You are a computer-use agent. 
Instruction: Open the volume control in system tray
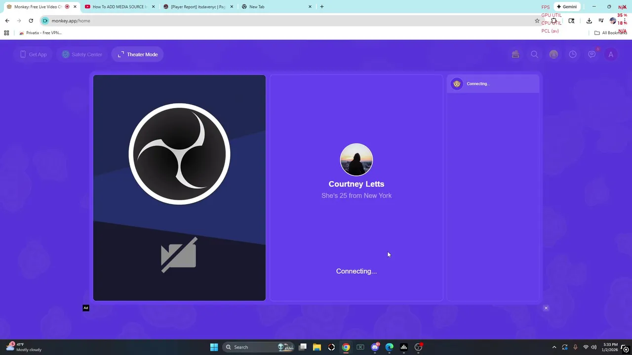pos(593,347)
